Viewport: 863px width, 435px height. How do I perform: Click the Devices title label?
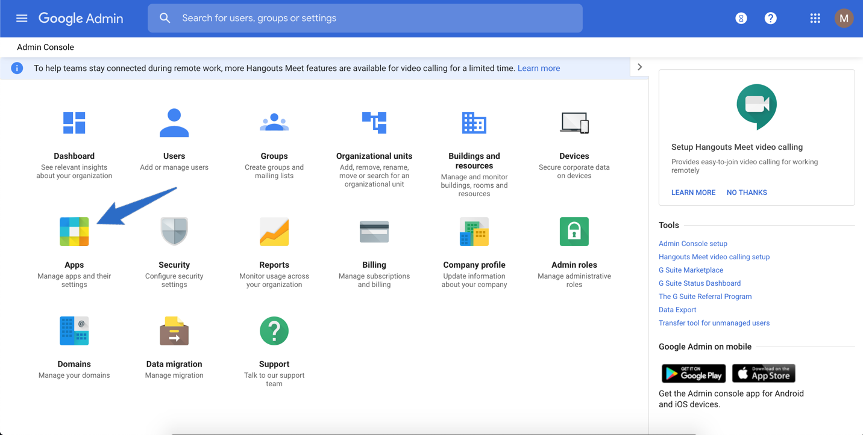pyautogui.click(x=574, y=156)
